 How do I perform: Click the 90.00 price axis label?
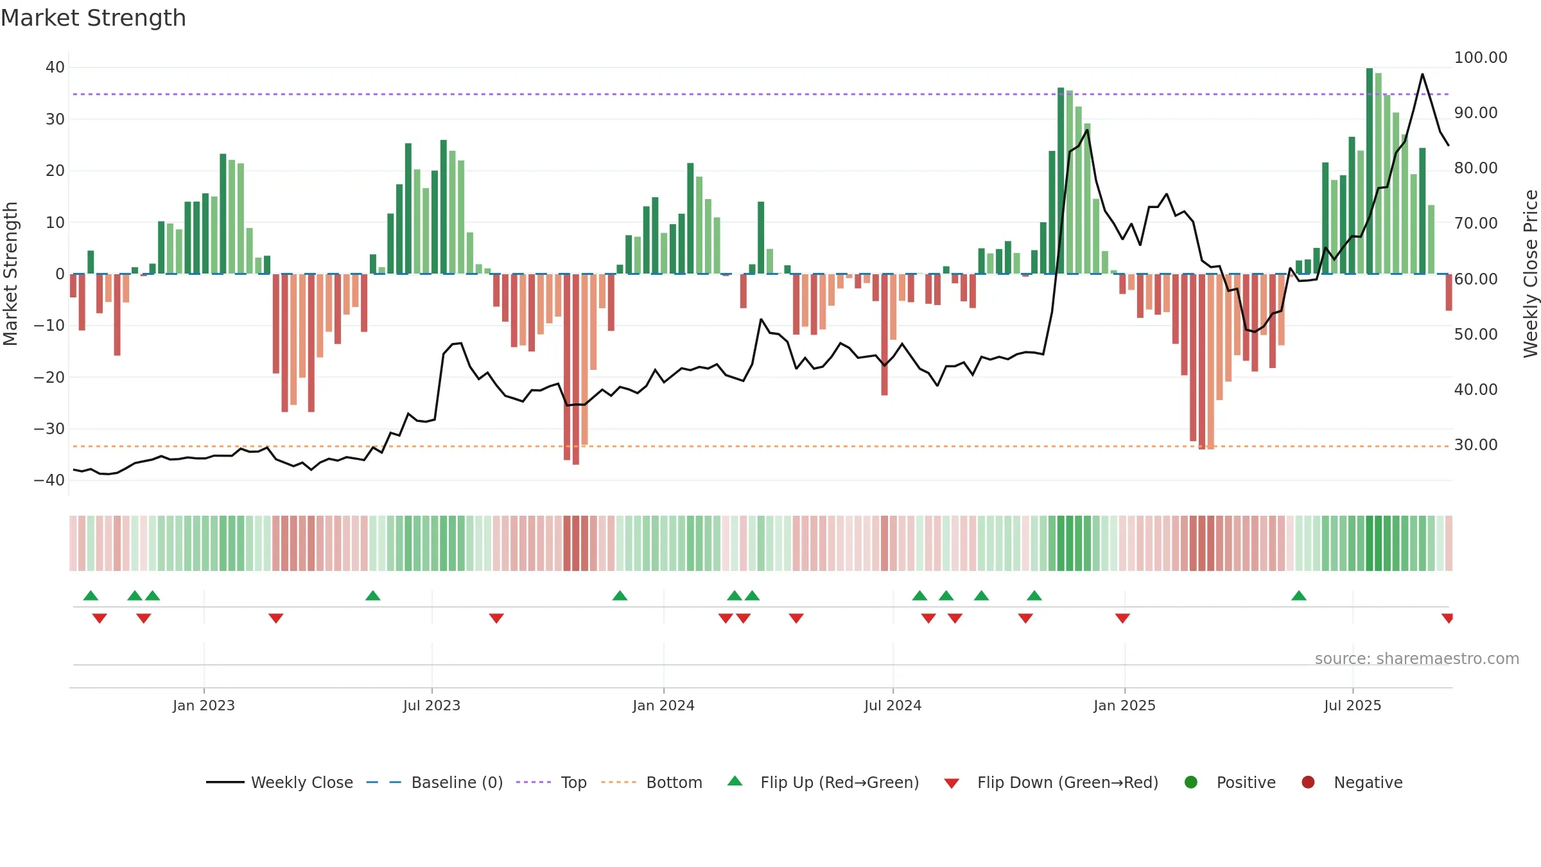click(x=1476, y=112)
